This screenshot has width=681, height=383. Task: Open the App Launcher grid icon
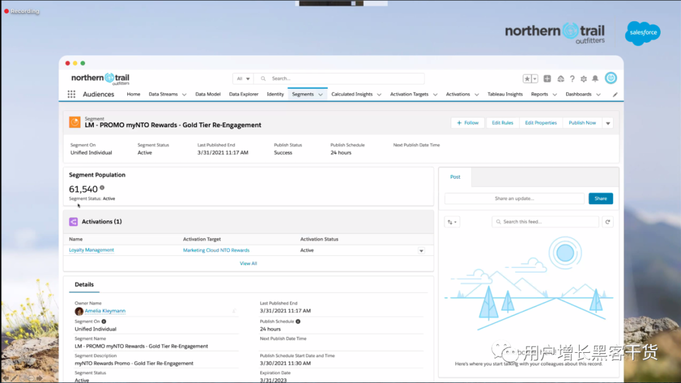pos(72,94)
